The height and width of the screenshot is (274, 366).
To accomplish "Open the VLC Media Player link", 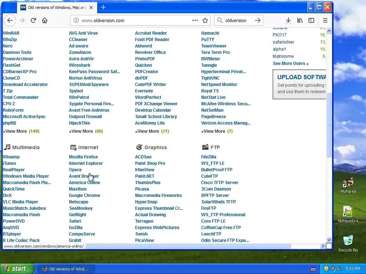I will 20,202.
